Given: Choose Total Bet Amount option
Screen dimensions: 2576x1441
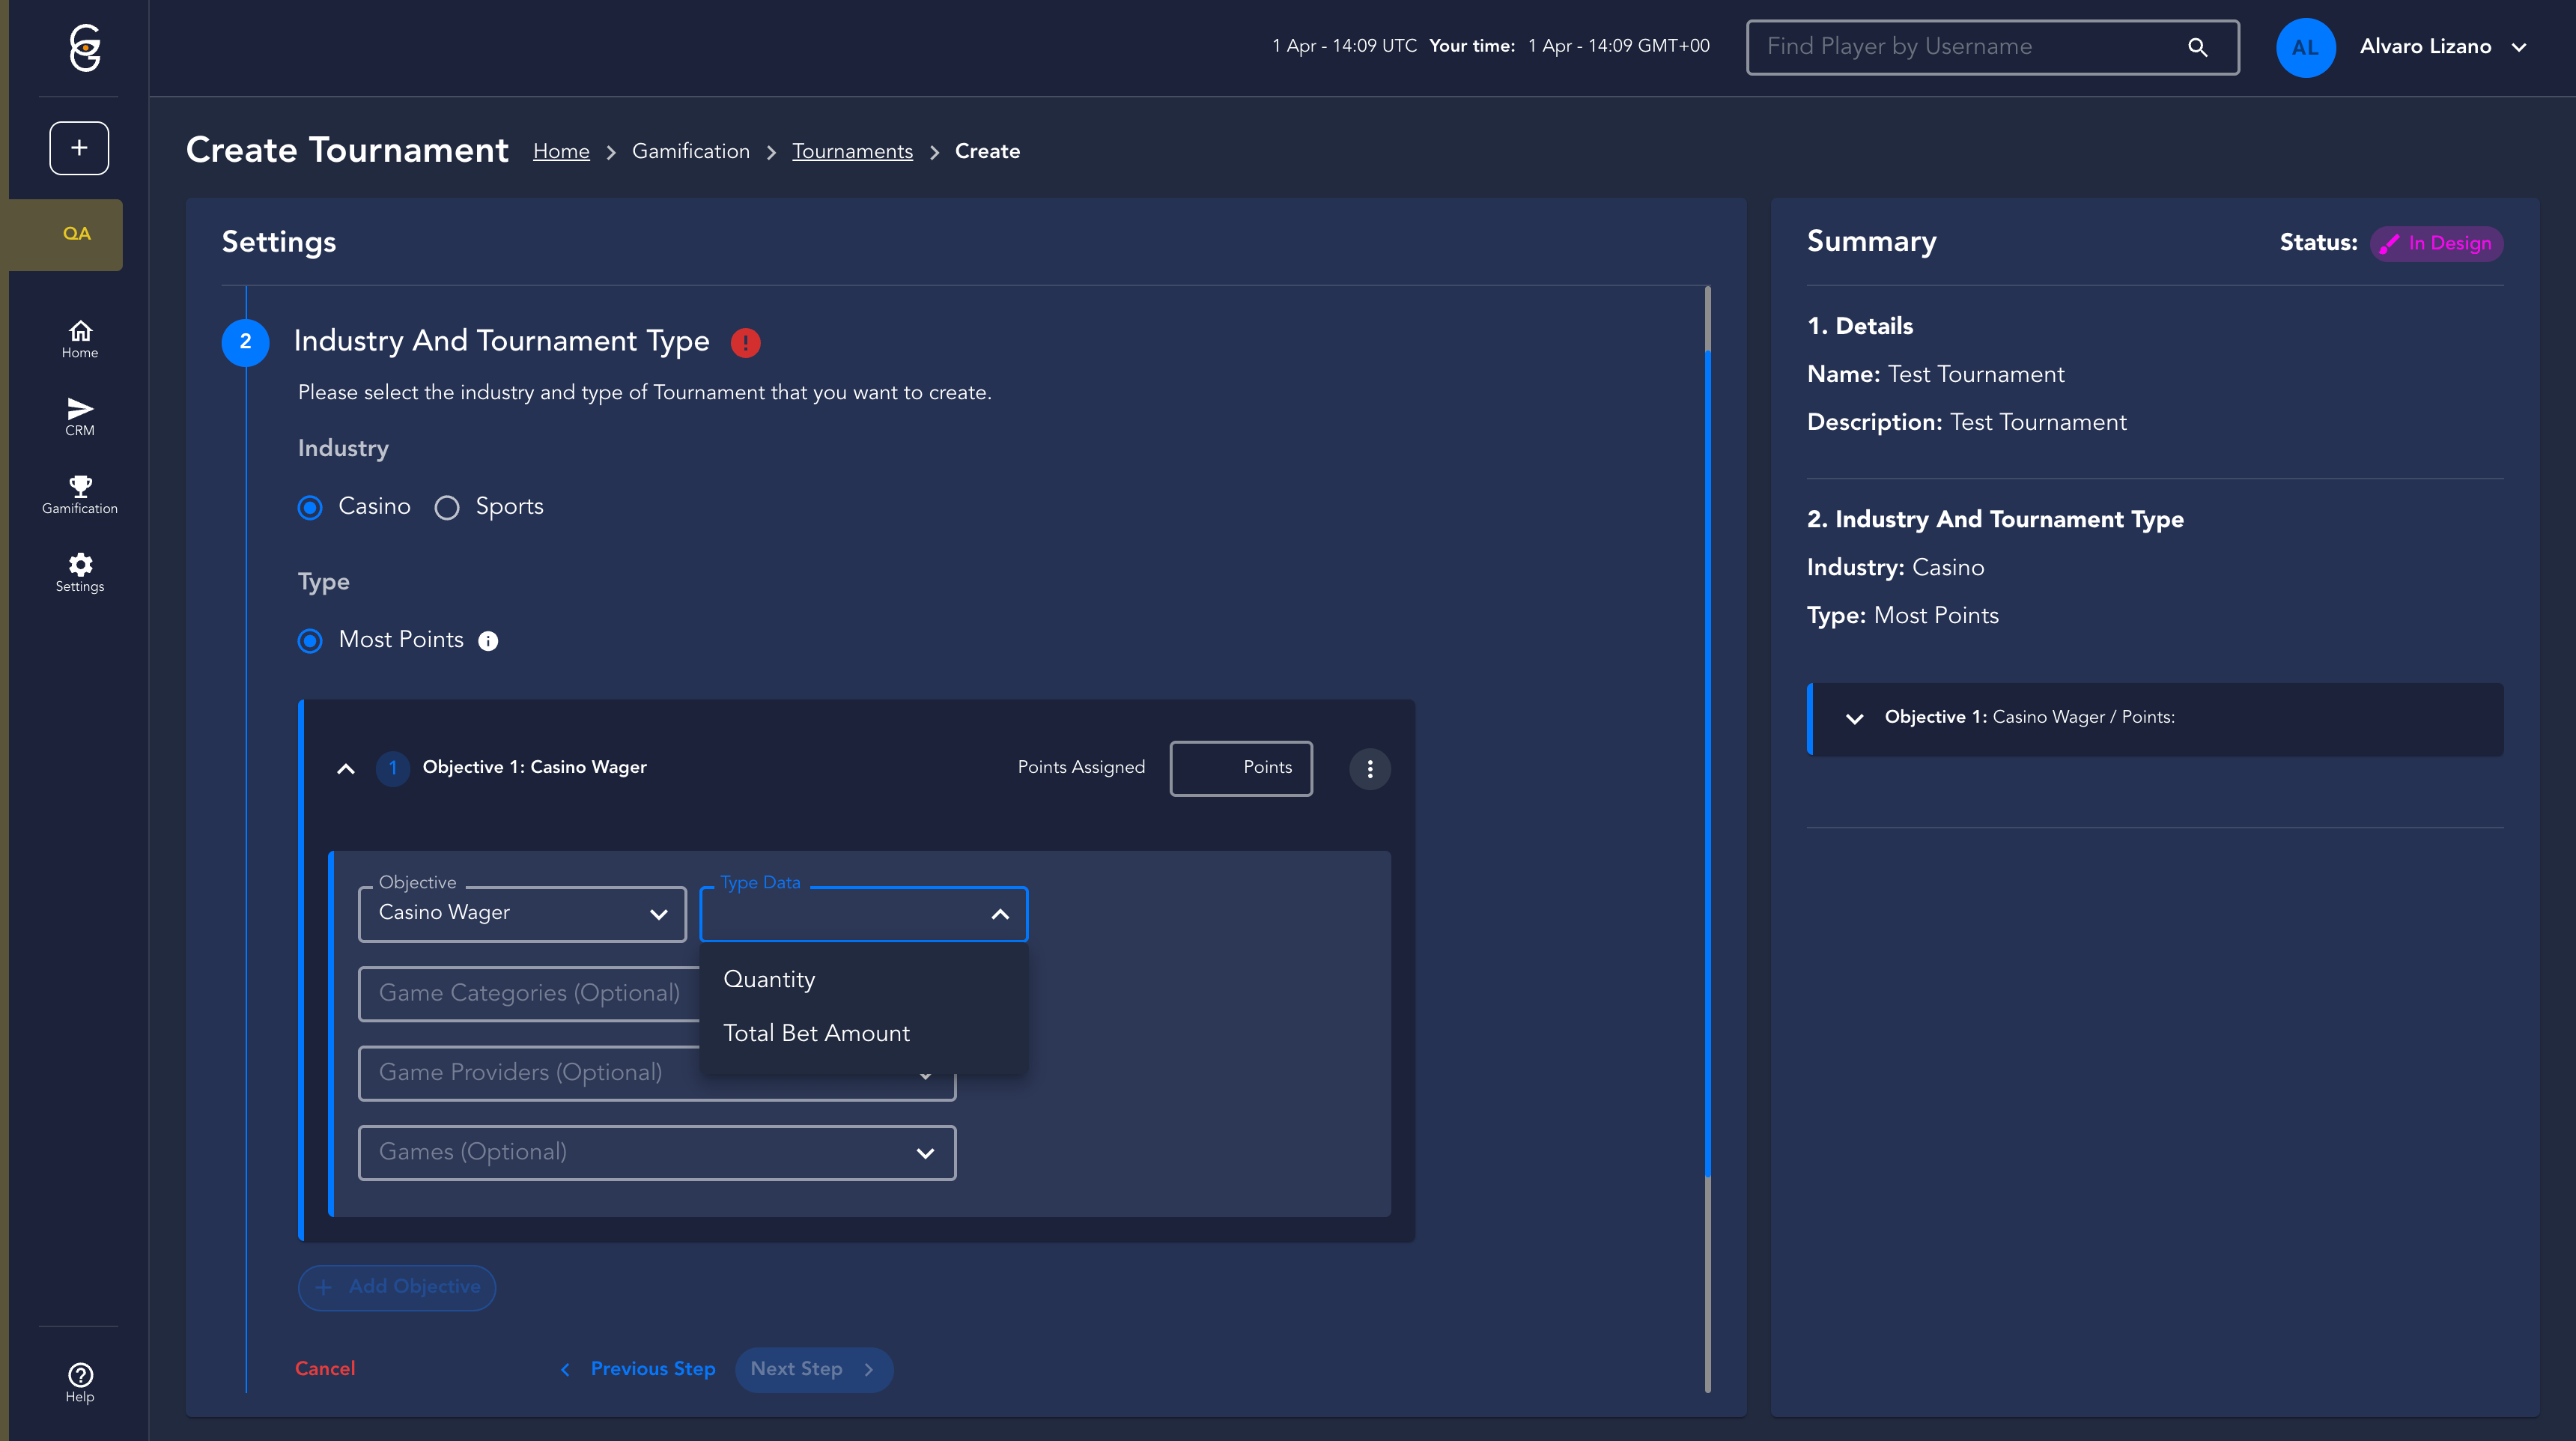Looking at the screenshot, I should click(x=816, y=1034).
